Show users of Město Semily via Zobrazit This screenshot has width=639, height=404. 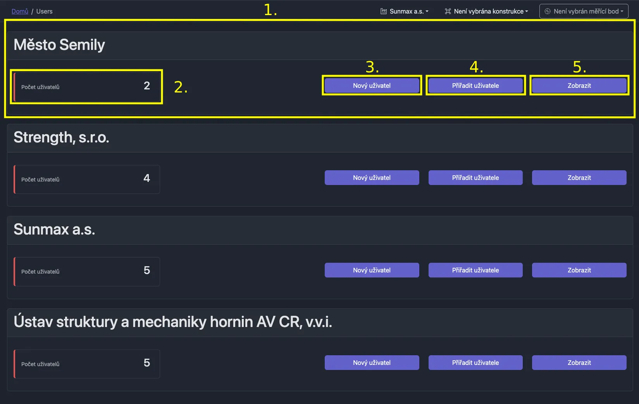(x=579, y=86)
